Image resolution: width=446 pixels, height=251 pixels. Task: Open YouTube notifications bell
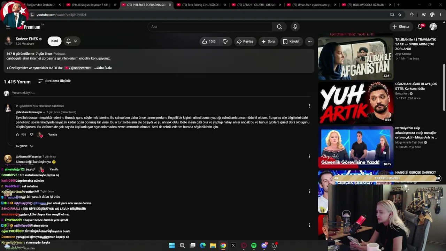(x=420, y=27)
